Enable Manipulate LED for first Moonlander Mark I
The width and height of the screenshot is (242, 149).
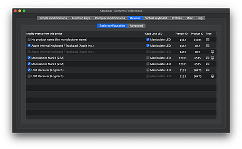pos(148,58)
